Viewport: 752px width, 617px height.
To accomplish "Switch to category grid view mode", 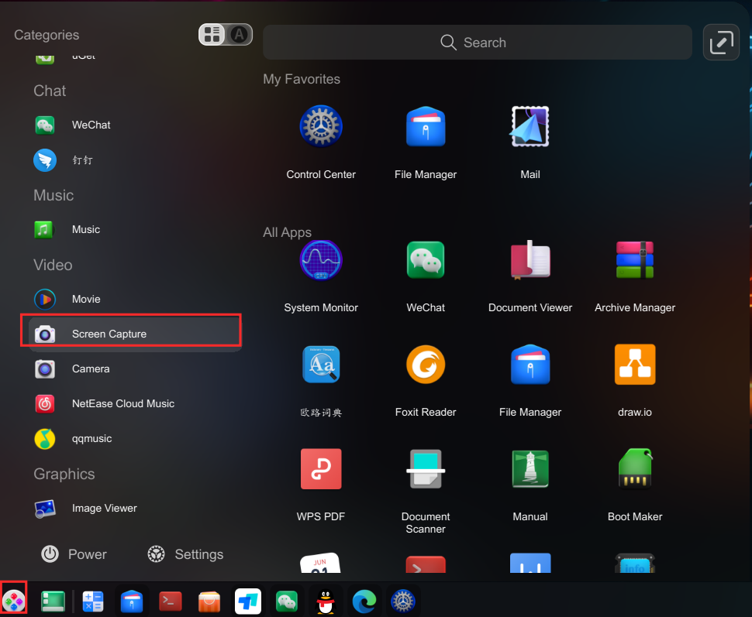I will click(x=212, y=35).
